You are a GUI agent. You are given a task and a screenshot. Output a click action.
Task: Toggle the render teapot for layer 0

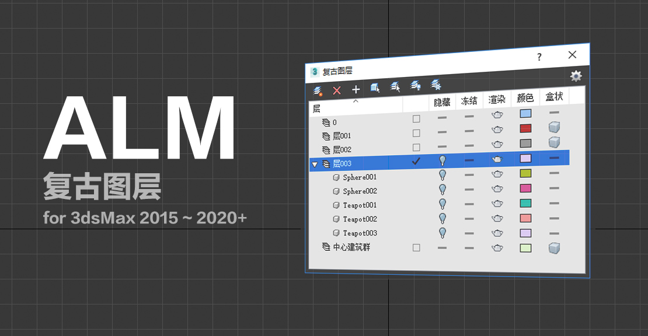pos(497,115)
